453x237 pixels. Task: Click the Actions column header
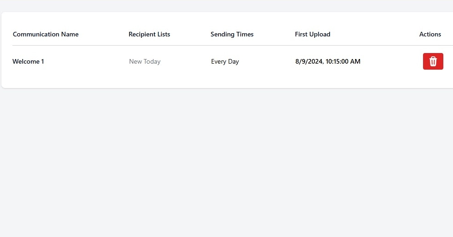coord(430,34)
